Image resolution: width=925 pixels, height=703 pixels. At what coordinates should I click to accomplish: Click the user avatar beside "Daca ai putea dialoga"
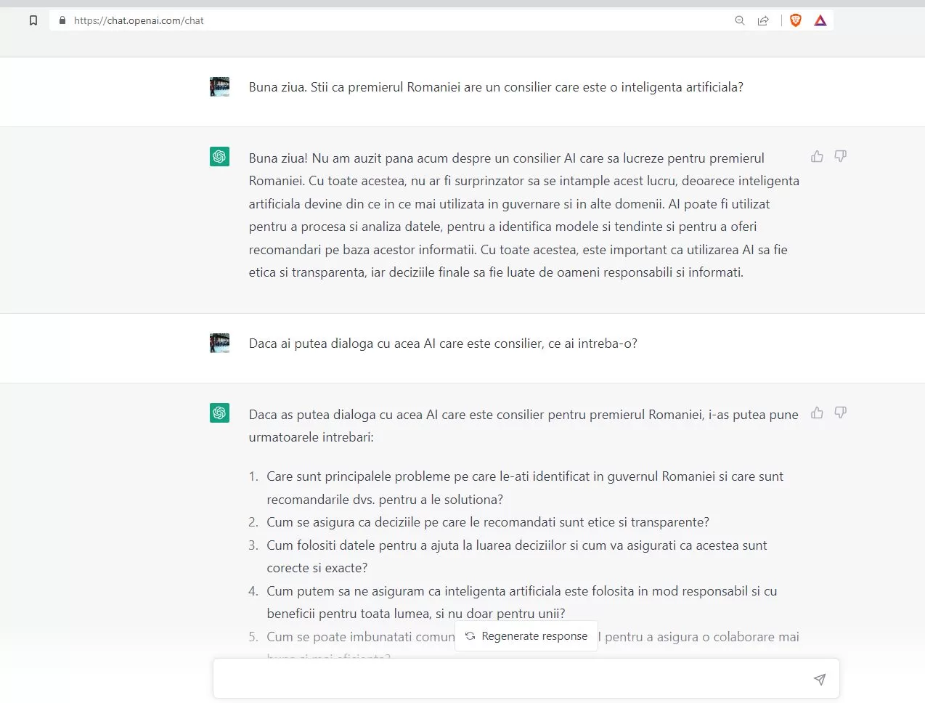tap(219, 343)
